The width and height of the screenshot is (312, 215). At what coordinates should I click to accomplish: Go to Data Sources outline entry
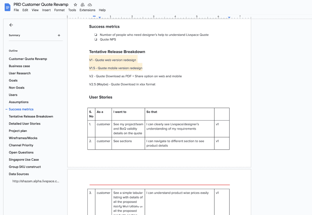(x=19, y=174)
